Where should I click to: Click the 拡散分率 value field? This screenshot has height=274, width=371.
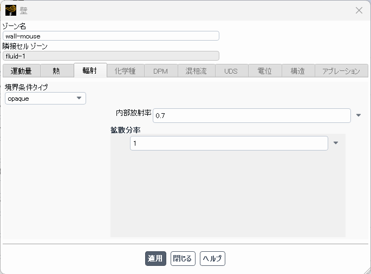[229, 143]
